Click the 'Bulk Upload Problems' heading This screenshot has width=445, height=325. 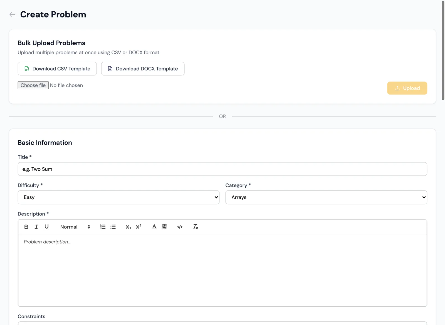(51, 43)
